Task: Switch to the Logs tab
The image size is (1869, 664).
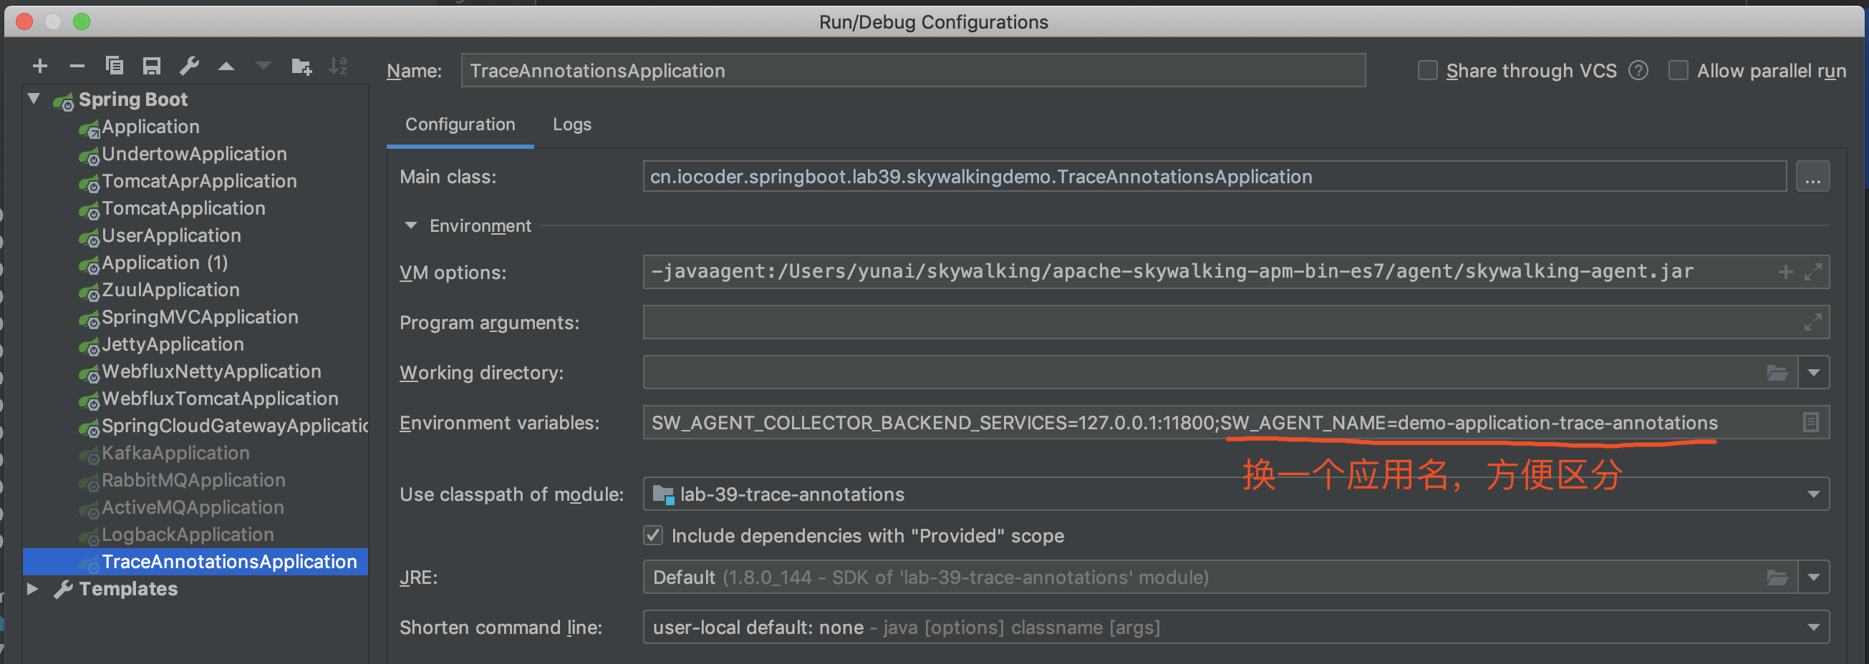Action: point(571,125)
